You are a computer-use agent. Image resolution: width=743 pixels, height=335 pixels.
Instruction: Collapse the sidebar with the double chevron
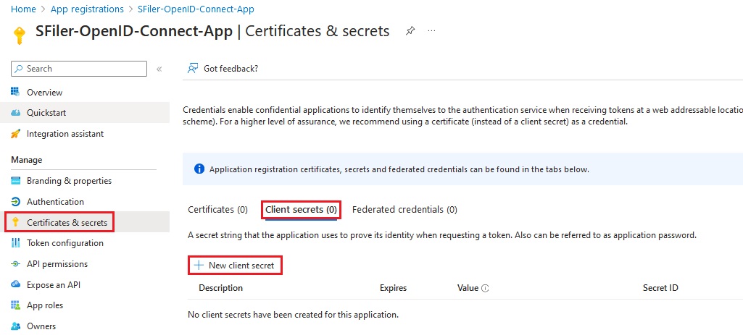click(159, 69)
